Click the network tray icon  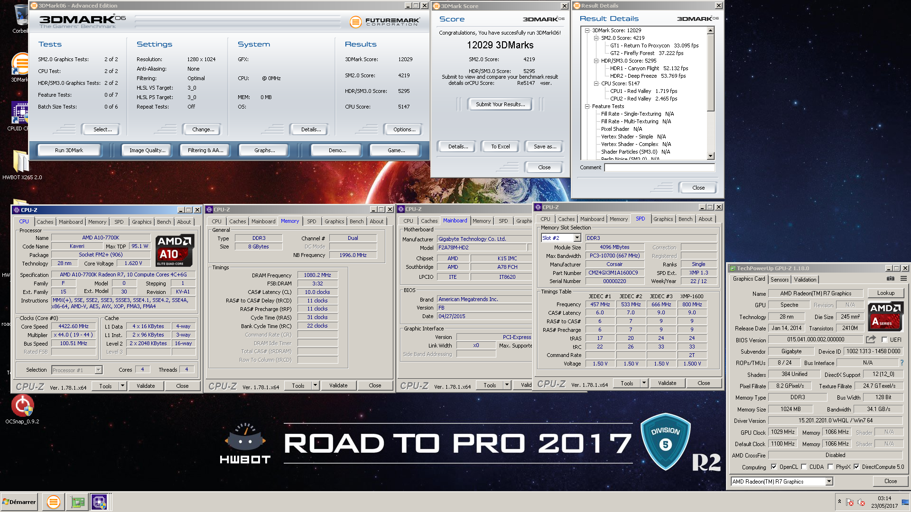[905, 502]
